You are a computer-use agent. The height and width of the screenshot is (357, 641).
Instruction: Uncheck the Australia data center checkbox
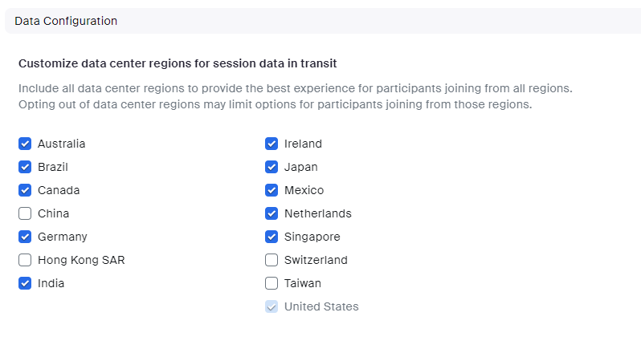25,144
